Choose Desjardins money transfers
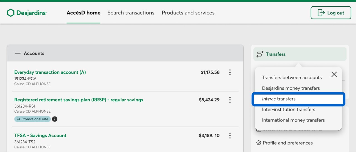This screenshot has width=356, height=152. [291, 88]
